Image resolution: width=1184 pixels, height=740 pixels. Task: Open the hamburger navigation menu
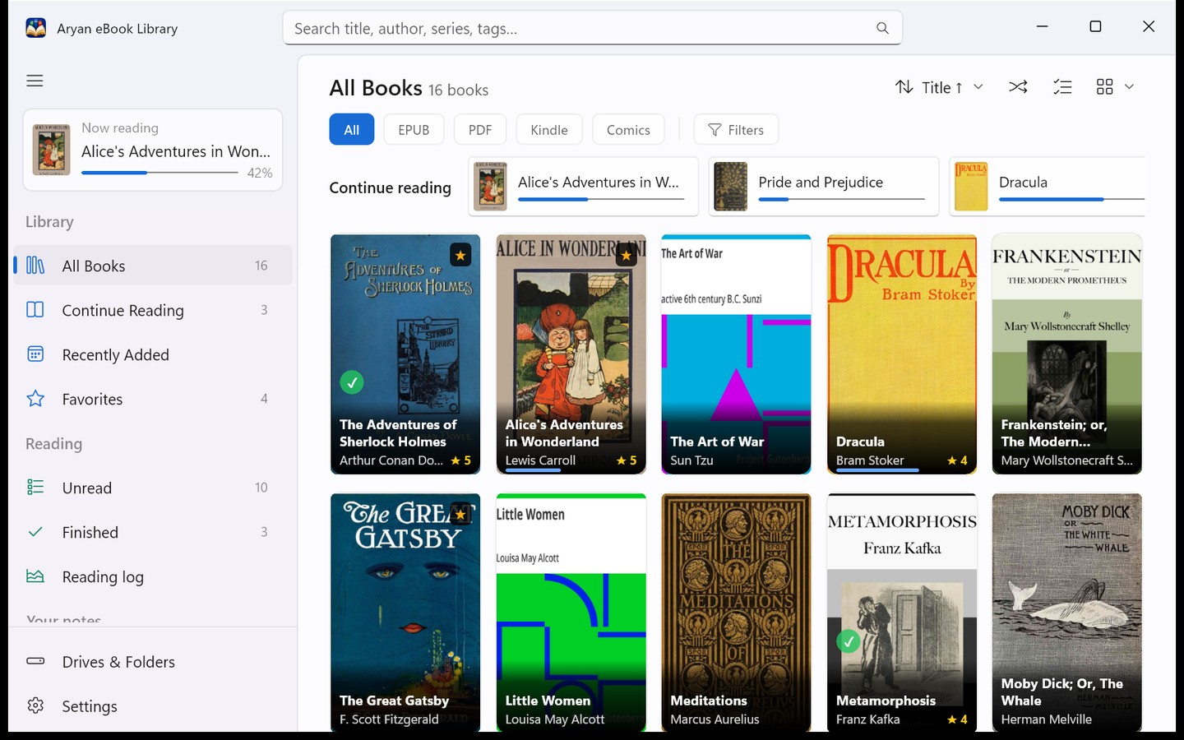click(x=35, y=81)
